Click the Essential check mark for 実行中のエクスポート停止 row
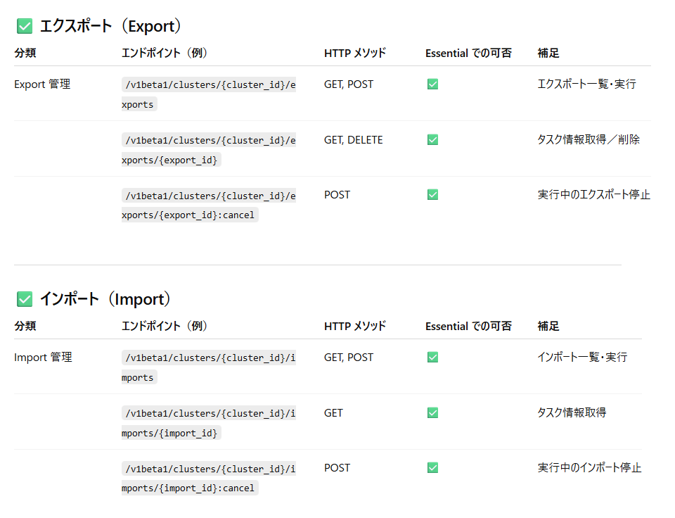This screenshot has height=518, width=675. tap(432, 195)
